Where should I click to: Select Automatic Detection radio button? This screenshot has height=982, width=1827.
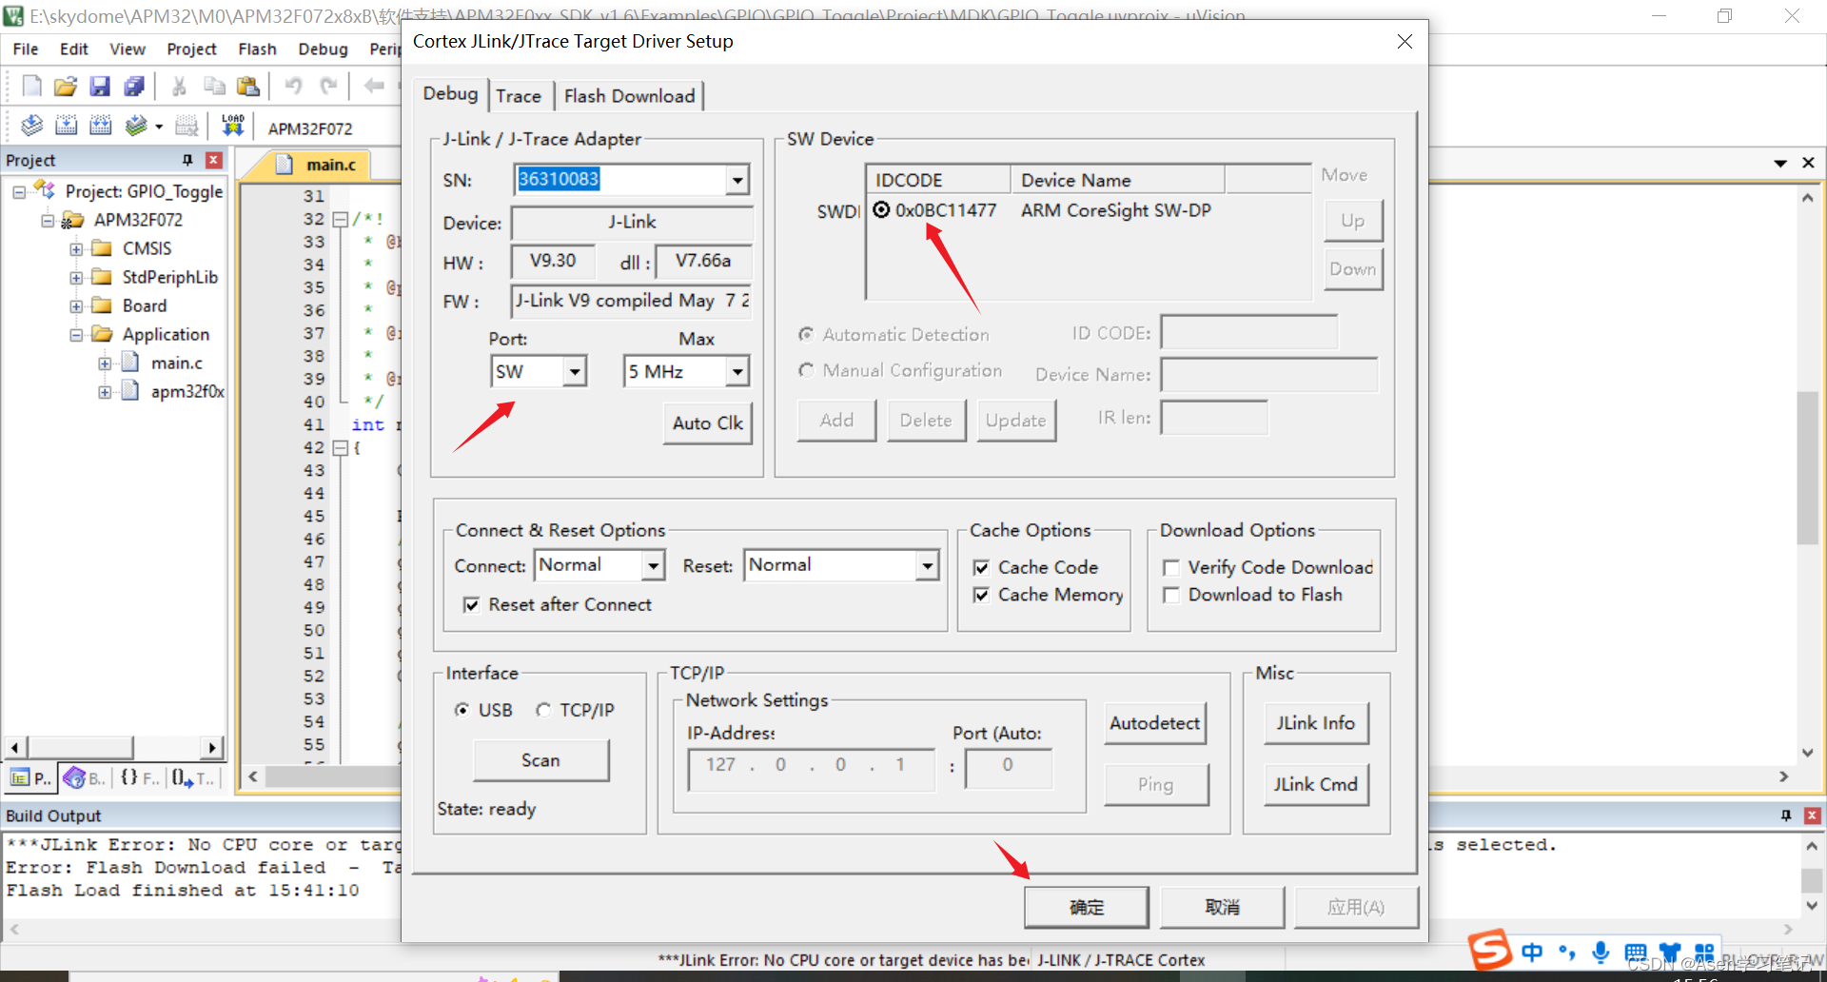point(806,334)
